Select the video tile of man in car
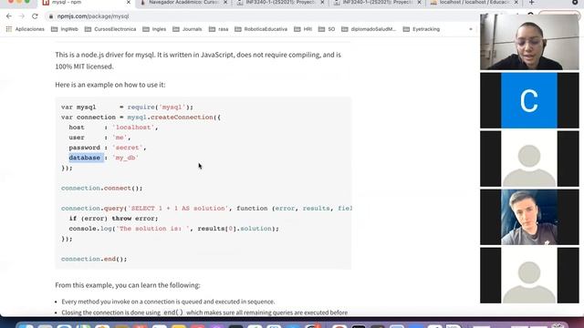584x328 pixels. click(529, 217)
